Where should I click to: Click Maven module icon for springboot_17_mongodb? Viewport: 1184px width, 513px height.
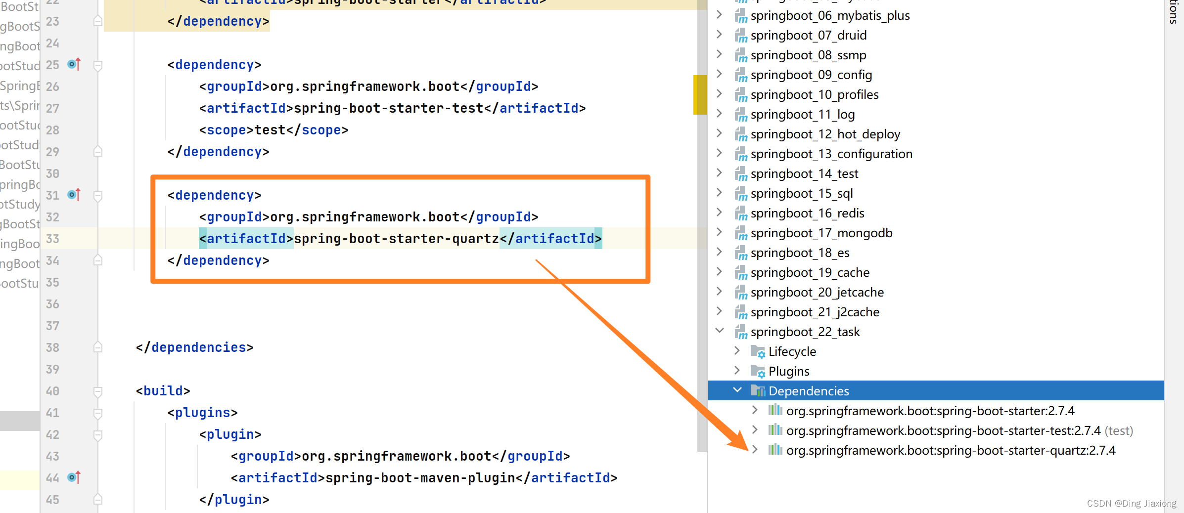[741, 233]
